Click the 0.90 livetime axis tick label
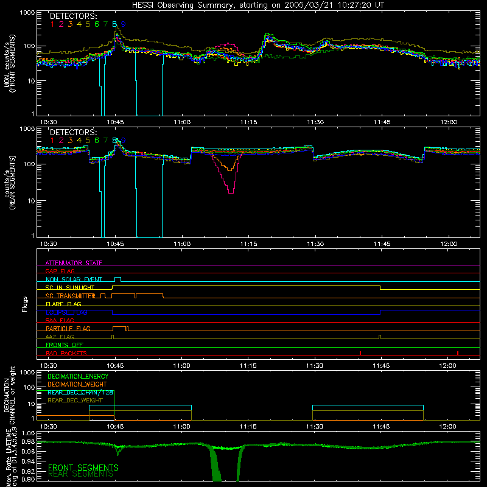 point(28,479)
